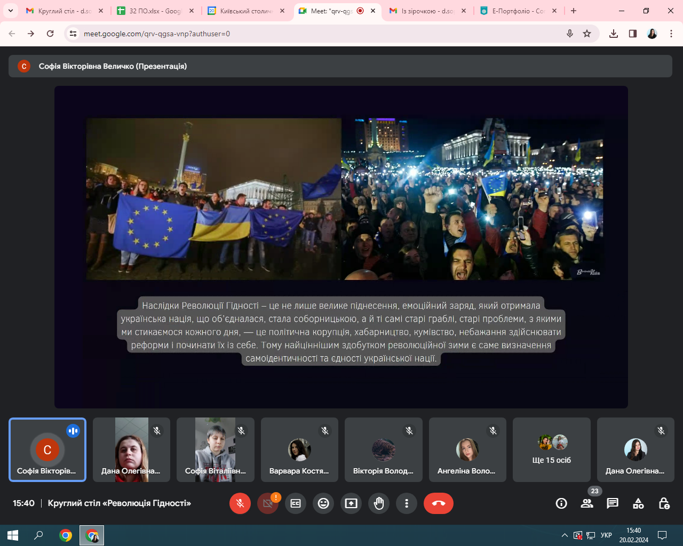The width and height of the screenshot is (683, 546).
Task: Reload the Meet page
Action: point(50,34)
